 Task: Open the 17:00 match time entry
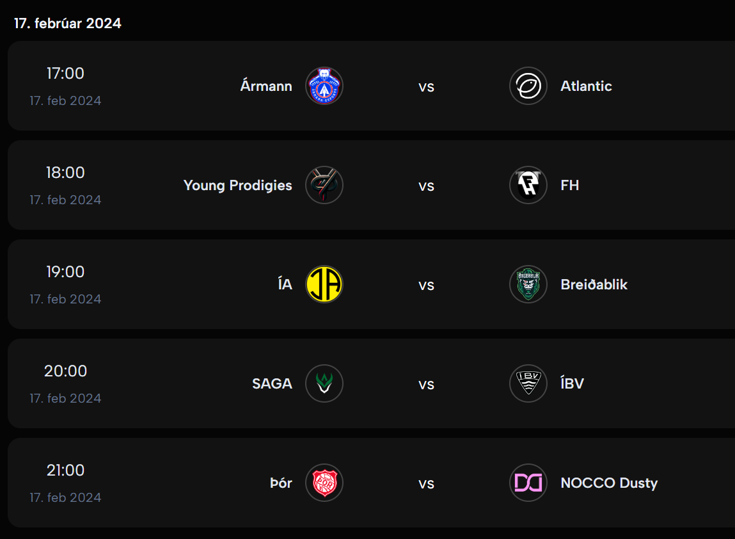[65, 73]
